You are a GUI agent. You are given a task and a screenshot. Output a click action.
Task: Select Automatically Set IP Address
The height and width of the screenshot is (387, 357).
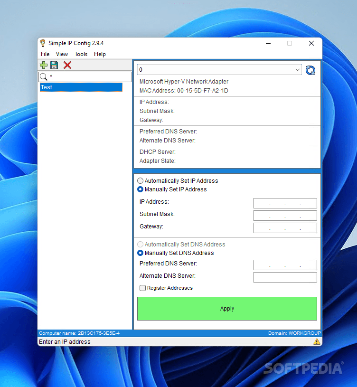point(178,180)
